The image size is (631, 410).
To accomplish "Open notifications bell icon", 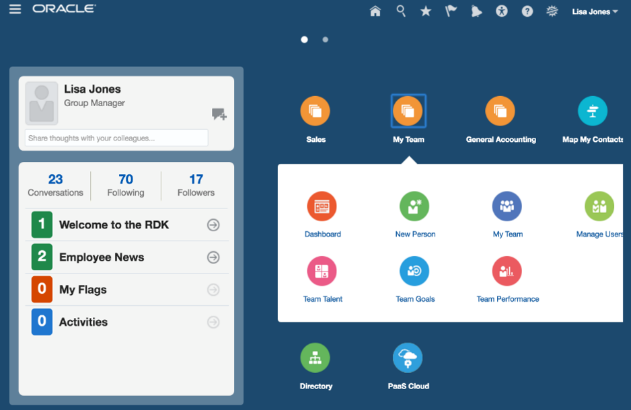I will [x=476, y=11].
